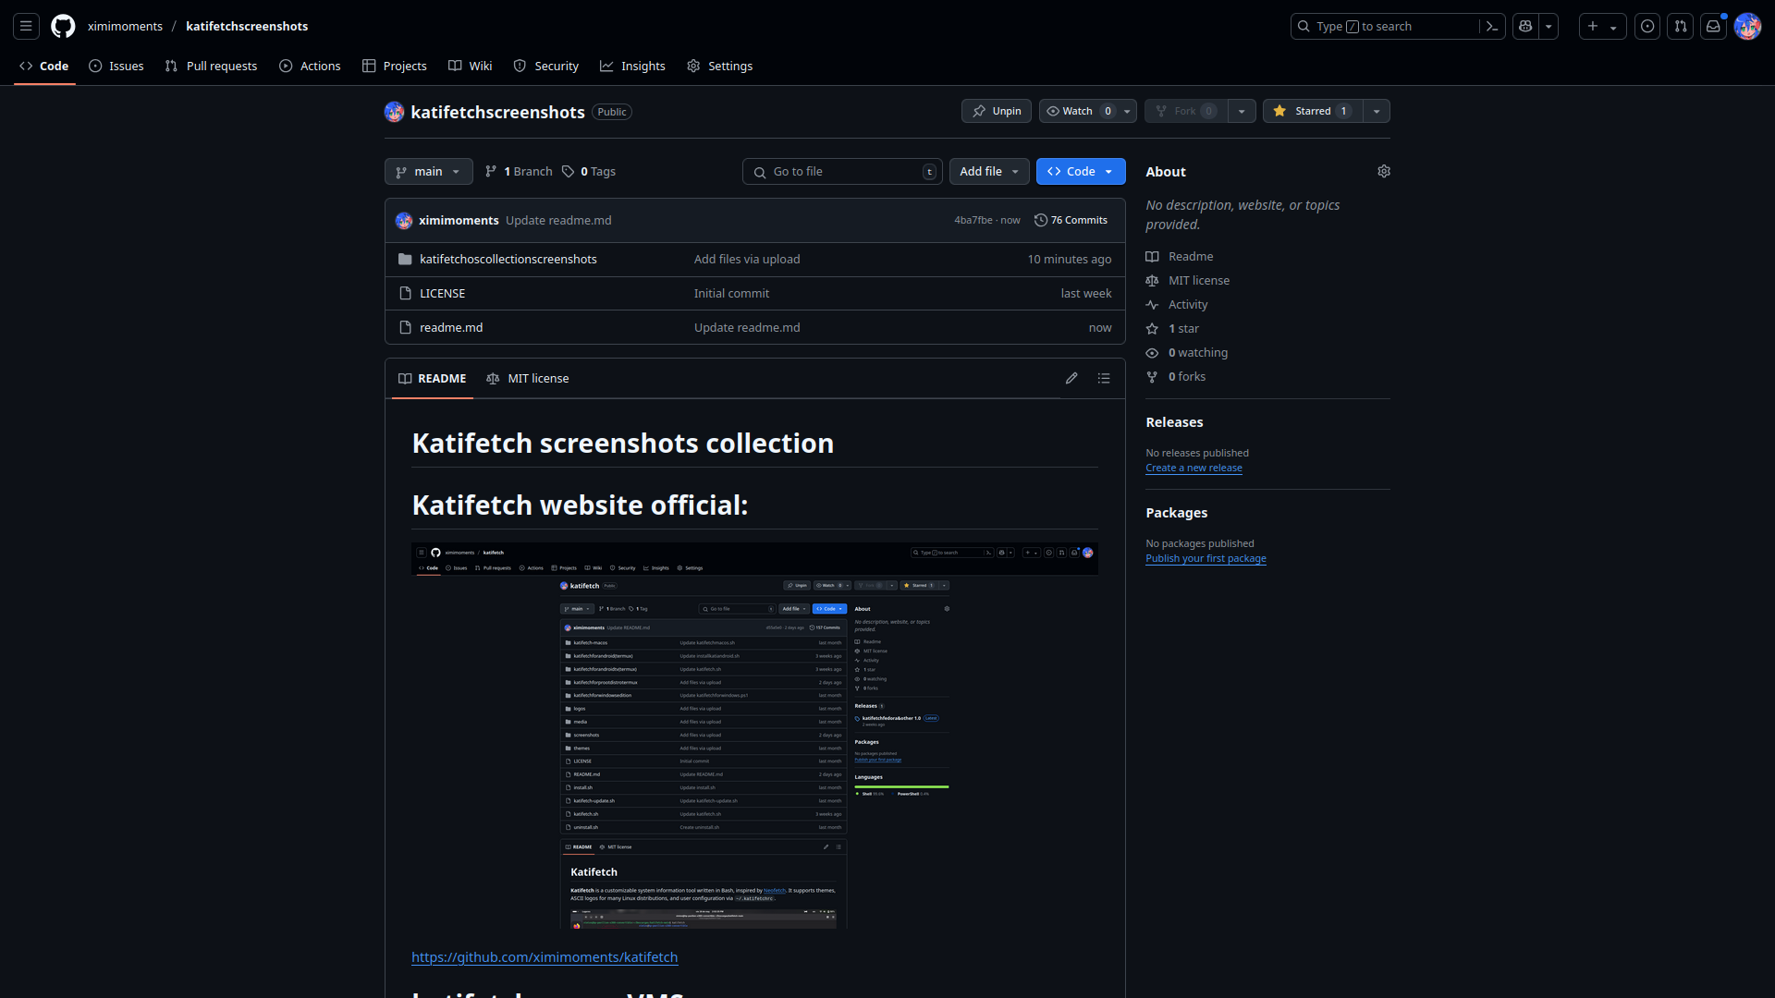The height and width of the screenshot is (998, 1775).
Task: Click inside the Go to file field
Action: click(841, 171)
